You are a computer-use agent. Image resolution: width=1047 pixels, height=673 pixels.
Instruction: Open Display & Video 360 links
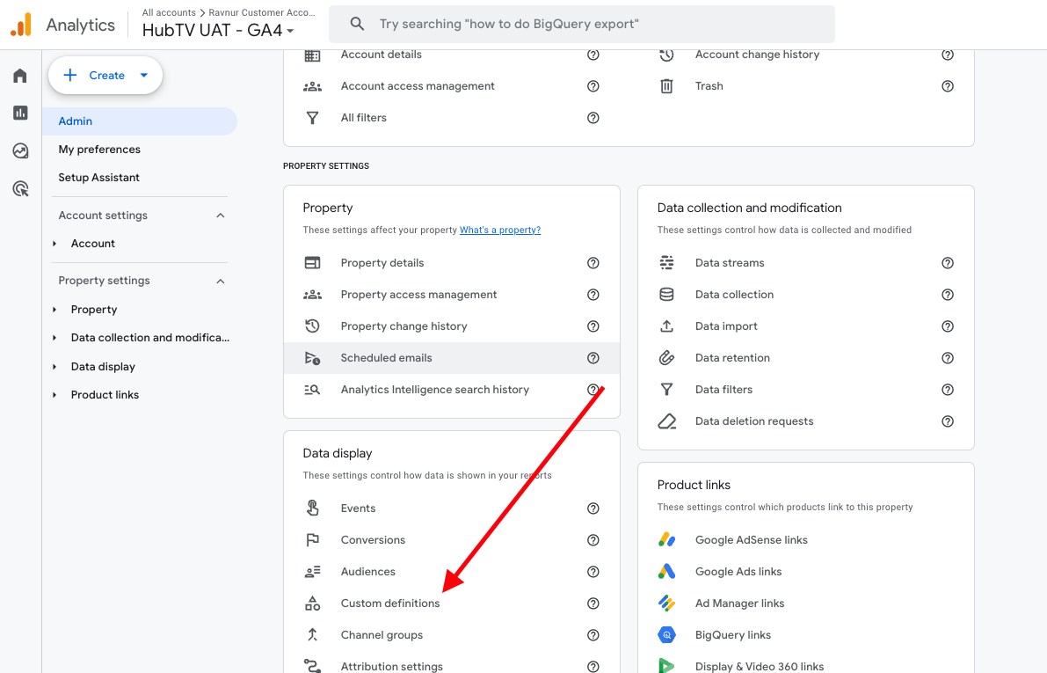(x=806, y=665)
